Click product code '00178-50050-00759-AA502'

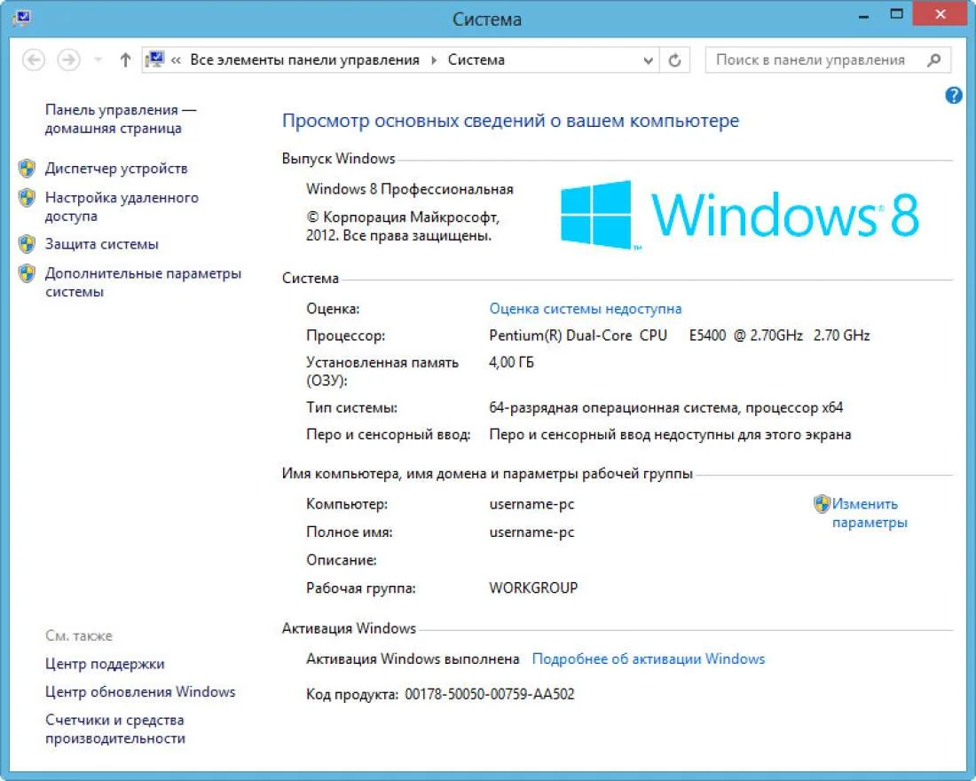[489, 694]
